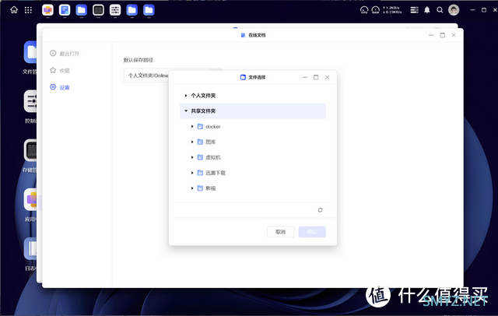Open the control panel sliders taskbar icon
This screenshot has height=316, width=498.
115,10
